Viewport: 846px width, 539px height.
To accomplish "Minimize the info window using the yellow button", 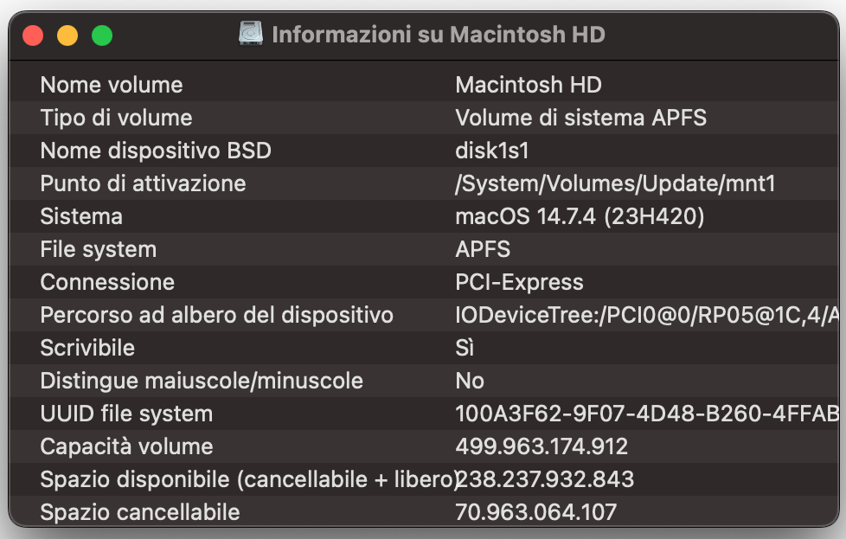I will tap(67, 35).
